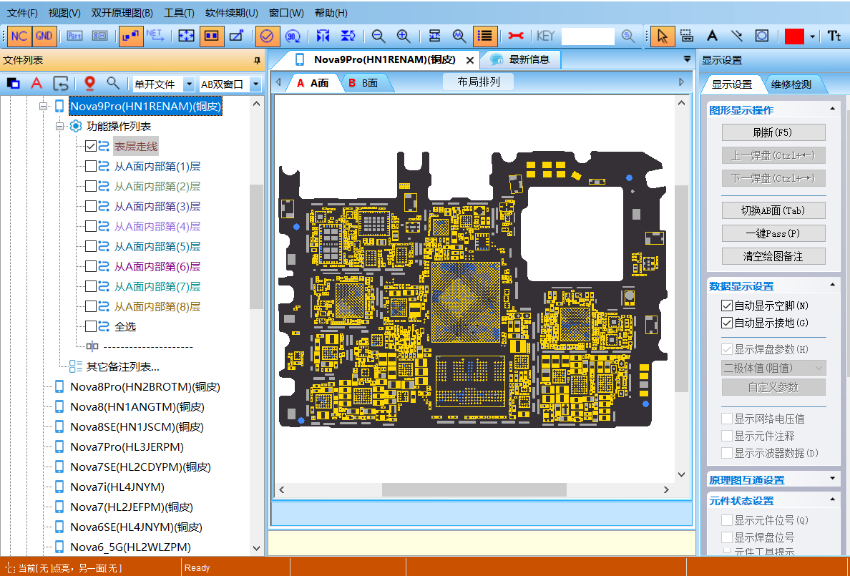850x576 pixels.
Task: Click the Tt text style icon
Action: (x=836, y=36)
